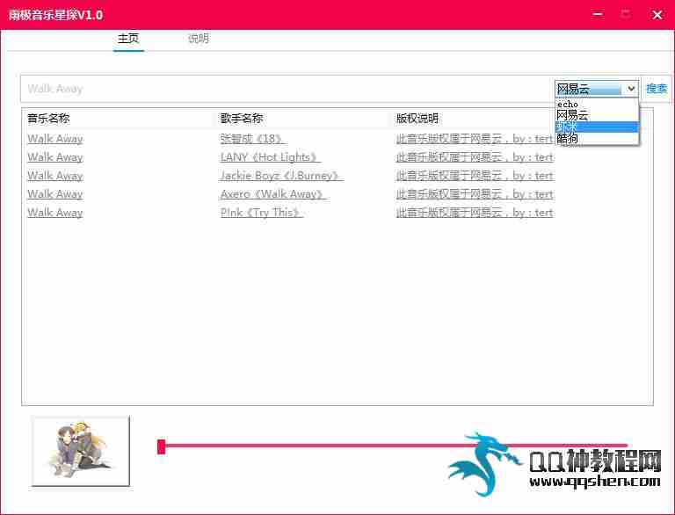Open the 网易云 music source combo box
Viewport: 675px width, 515px height.
tap(597, 89)
